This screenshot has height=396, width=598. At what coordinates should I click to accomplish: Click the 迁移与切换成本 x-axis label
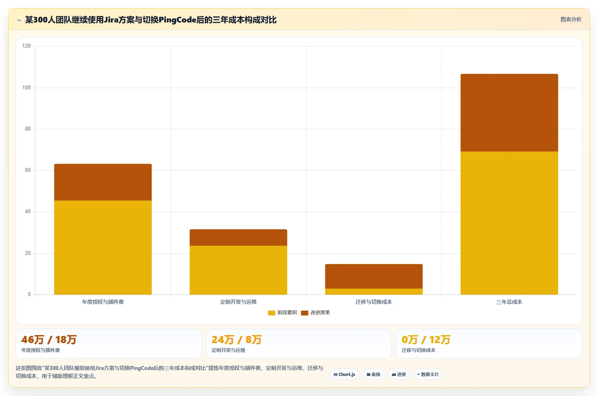pyautogui.click(x=373, y=302)
